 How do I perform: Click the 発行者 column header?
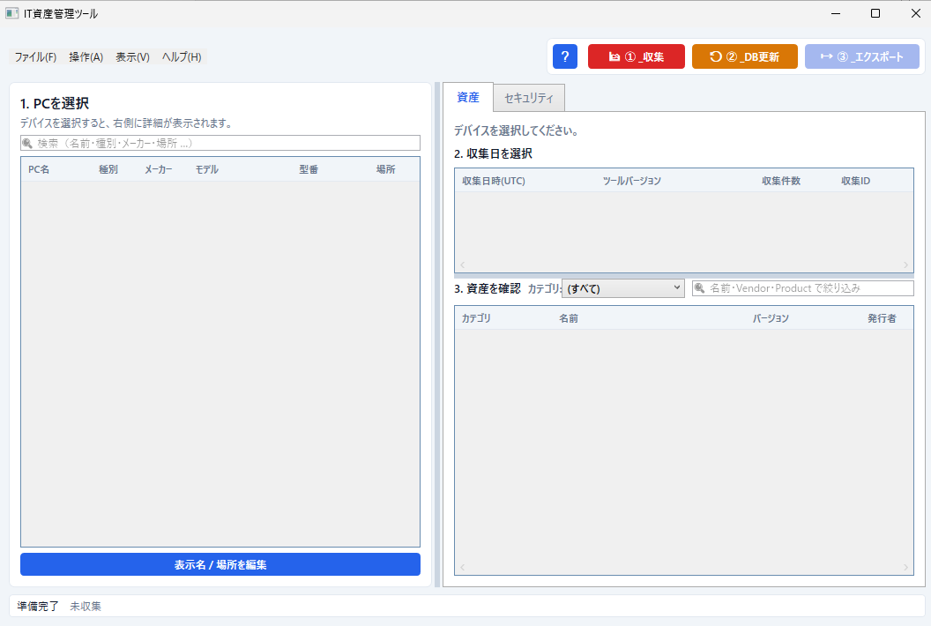tap(882, 318)
